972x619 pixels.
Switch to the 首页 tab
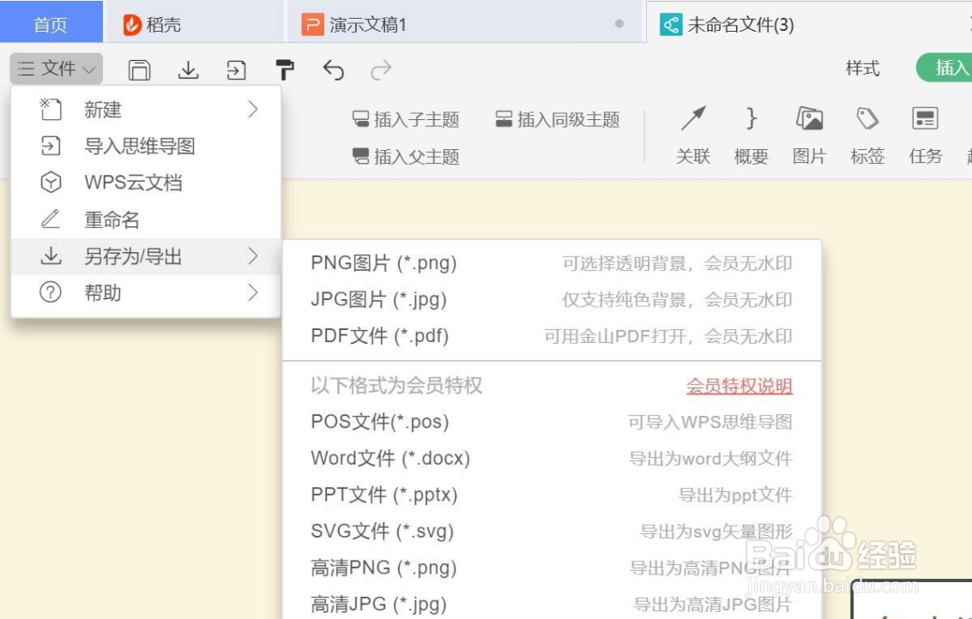tap(51, 22)
